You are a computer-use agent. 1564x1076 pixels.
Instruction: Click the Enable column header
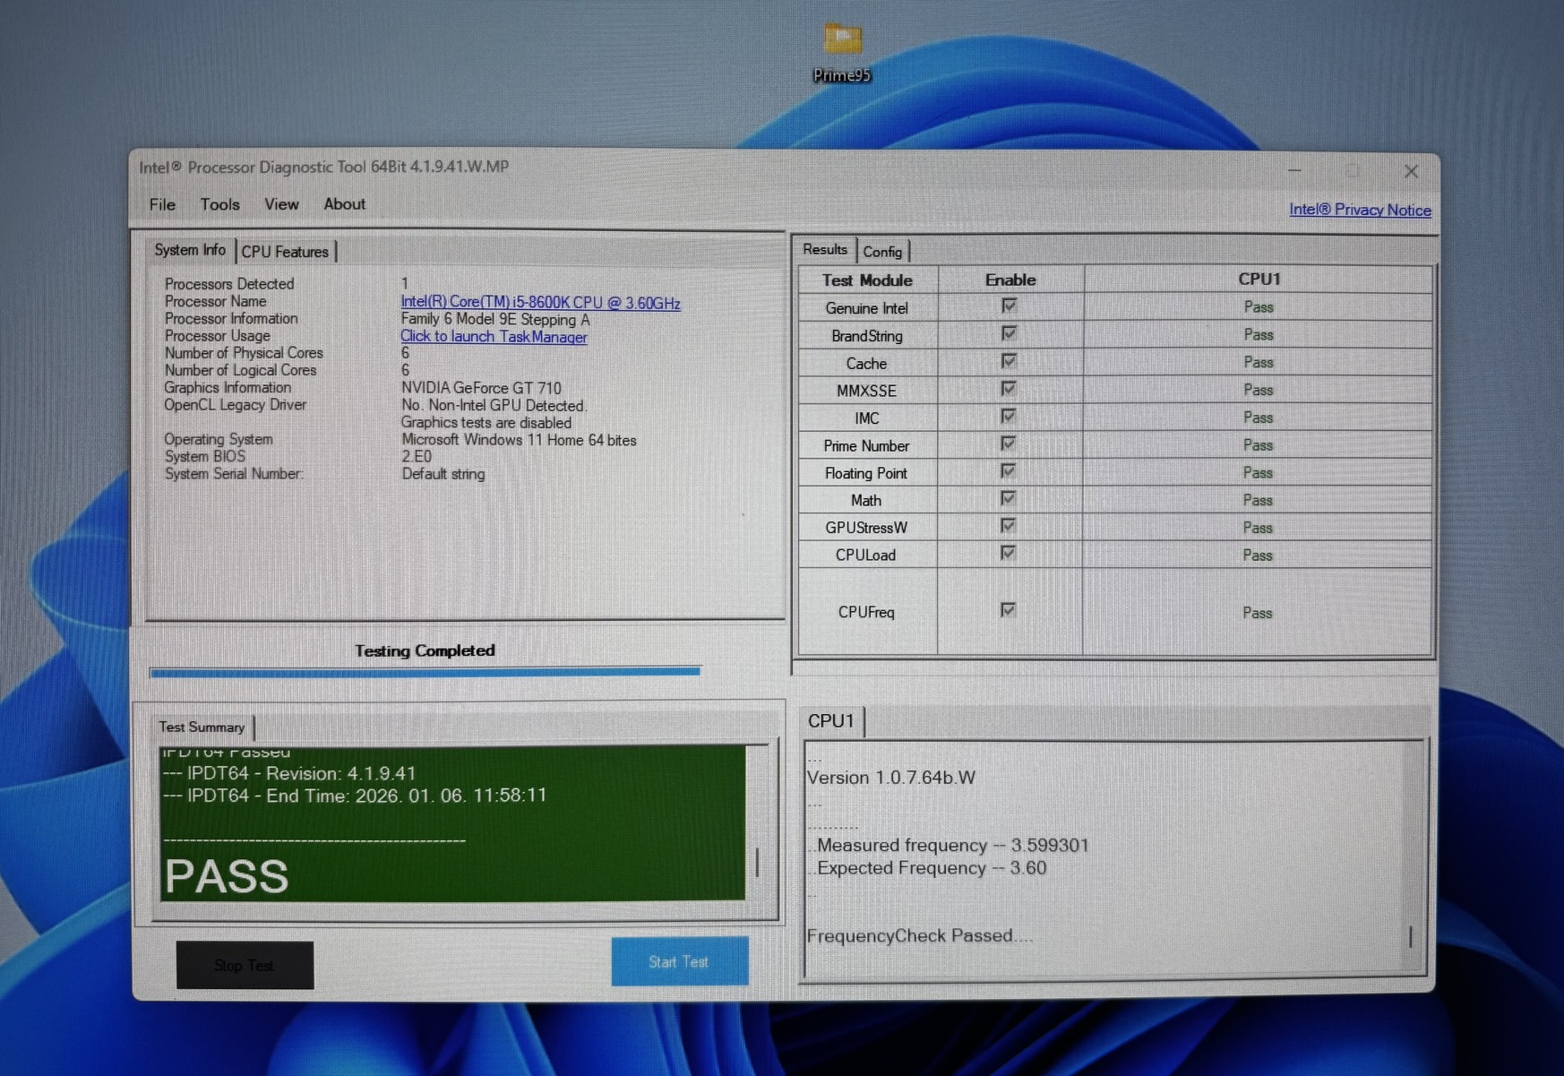(x=1010, y=280)
